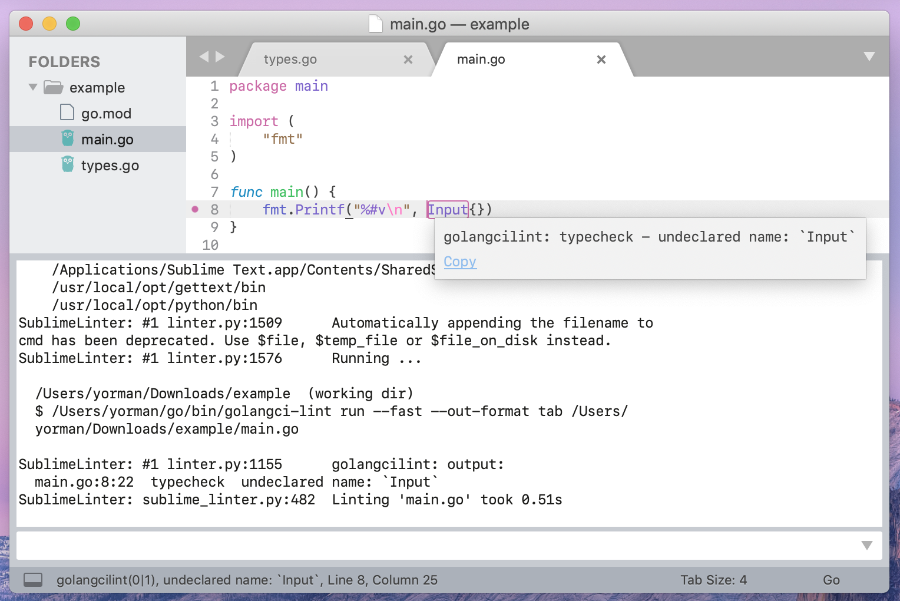The height and width of the screenshot is (601, 900).
Task: Click the document icon next to go.mod
Action: click(x=67, y=113)
